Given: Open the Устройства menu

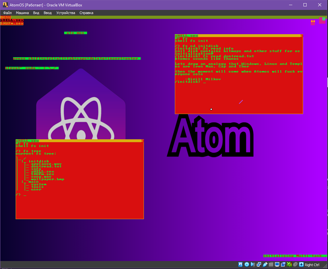Looking at the screenshot, I should [66, 13].
